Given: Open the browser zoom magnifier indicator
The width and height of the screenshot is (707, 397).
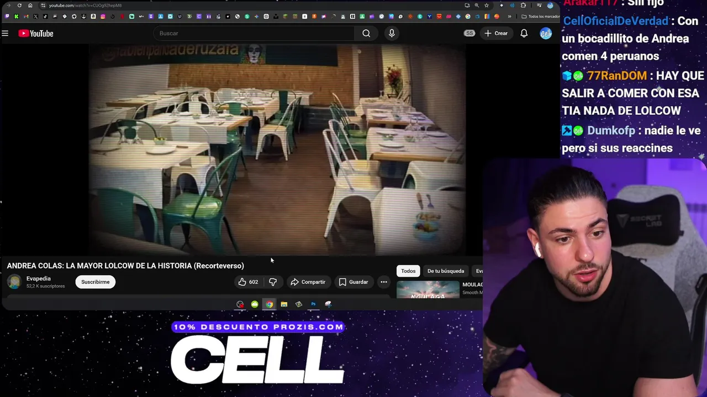Looking at the screenshot, I should [477, 6].
